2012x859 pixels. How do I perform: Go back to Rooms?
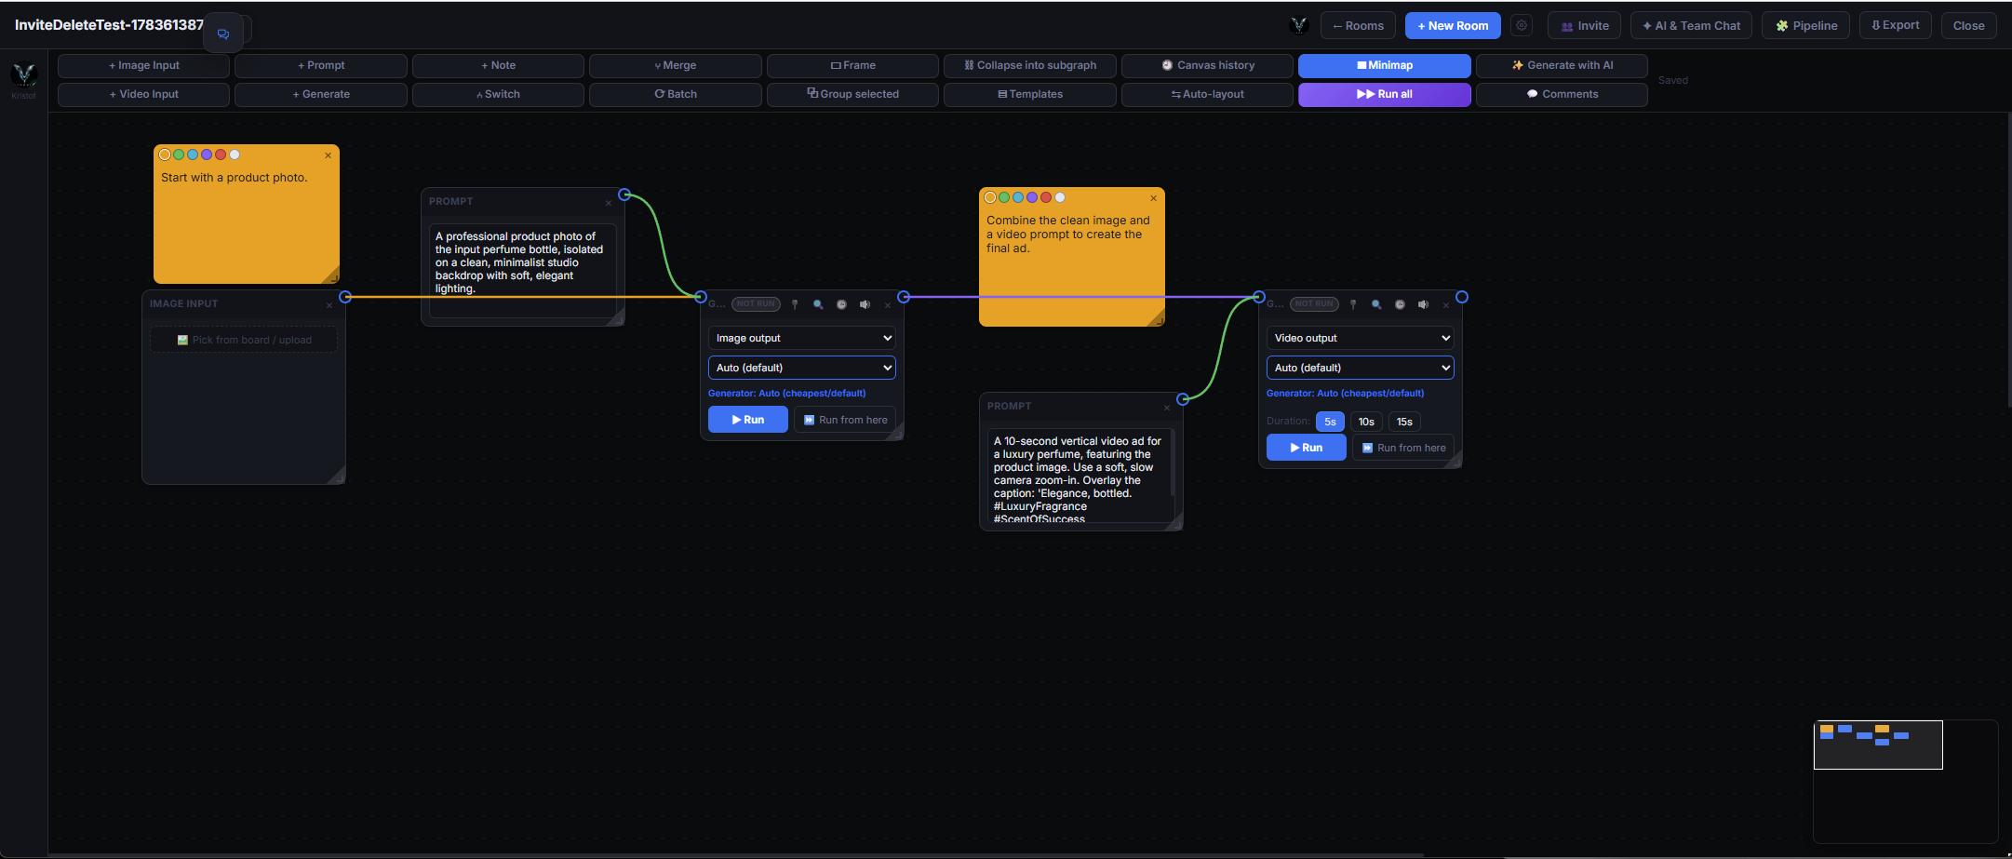[1358, 25]
